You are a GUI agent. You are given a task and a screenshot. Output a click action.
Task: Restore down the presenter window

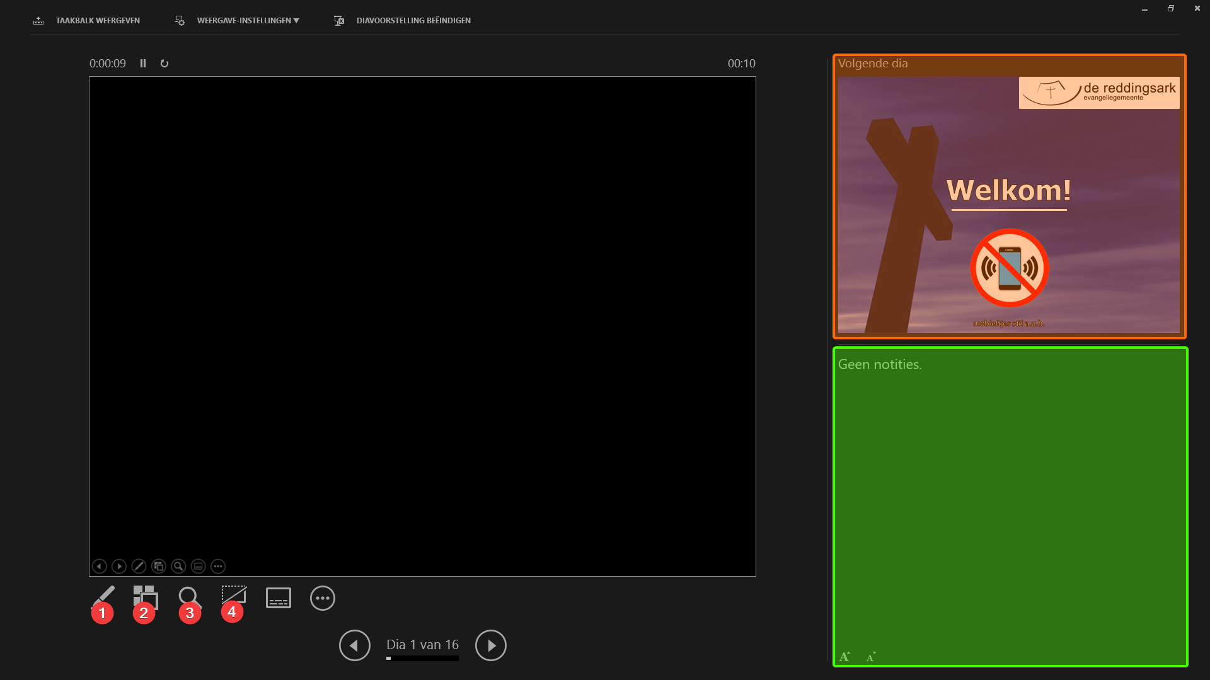1171,9
